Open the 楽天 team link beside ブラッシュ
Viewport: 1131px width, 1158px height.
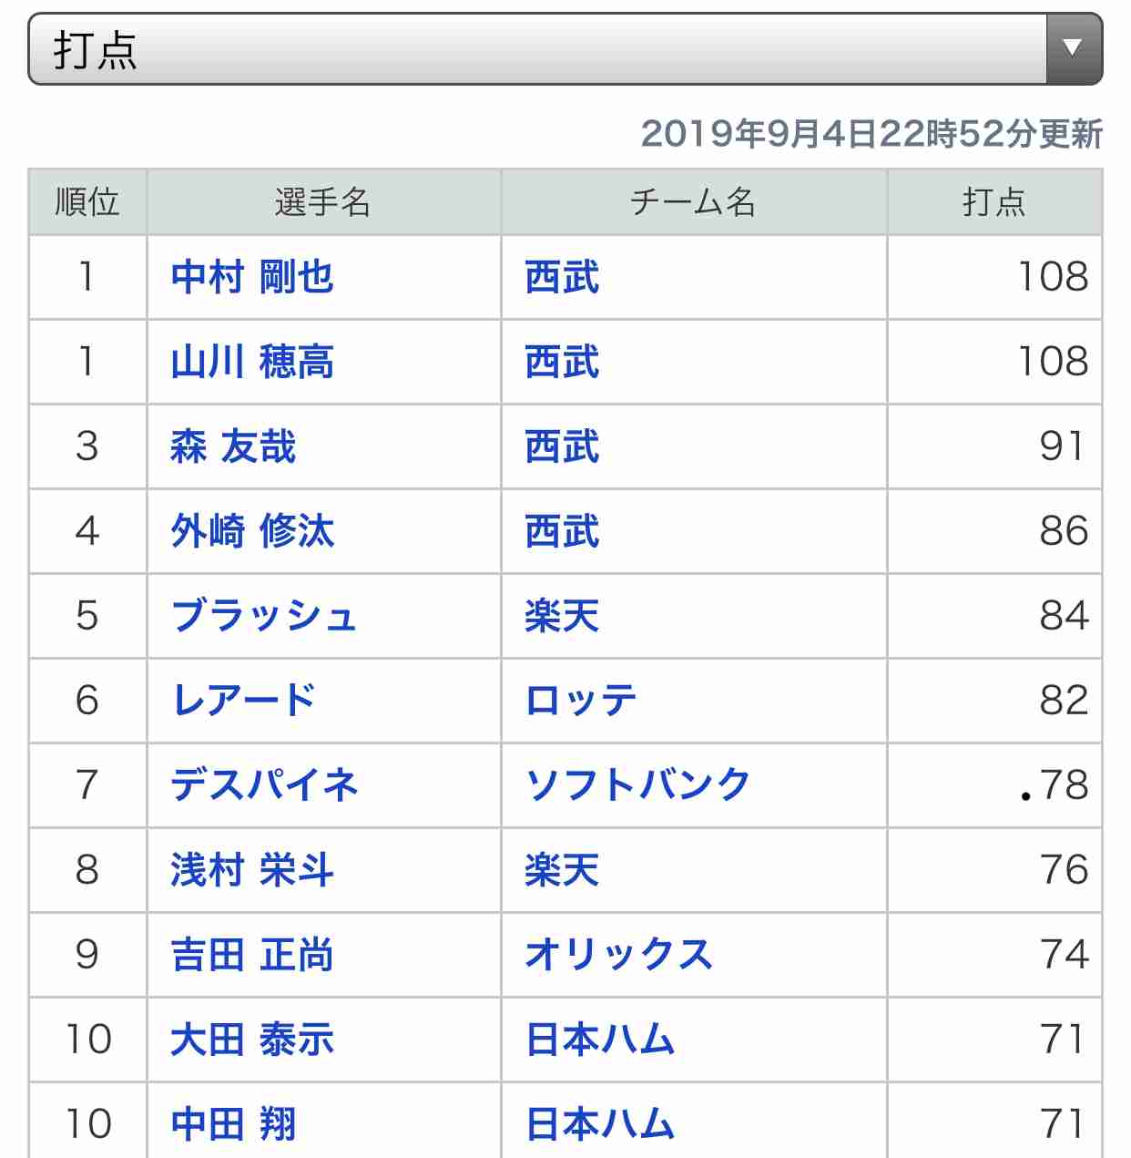coord(562,616)
